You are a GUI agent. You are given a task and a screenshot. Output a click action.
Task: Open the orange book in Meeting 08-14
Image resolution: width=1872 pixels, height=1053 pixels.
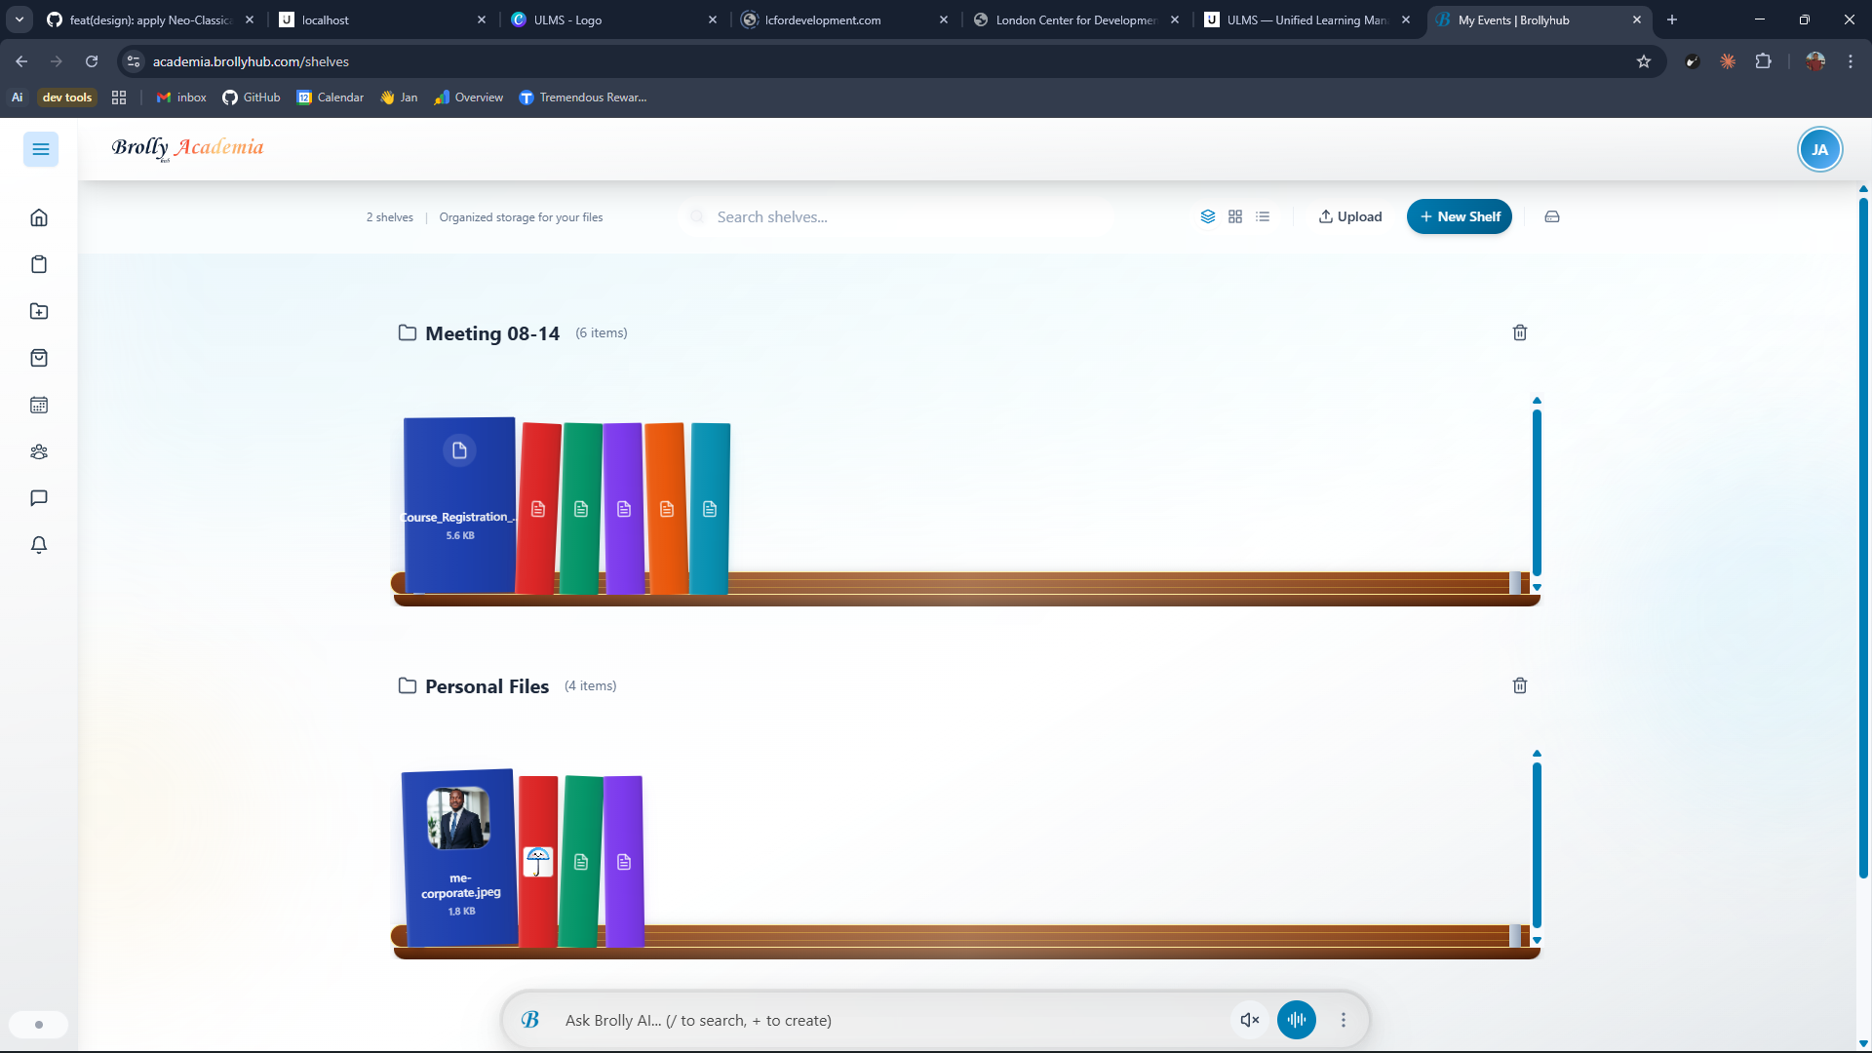coord(667,508)
